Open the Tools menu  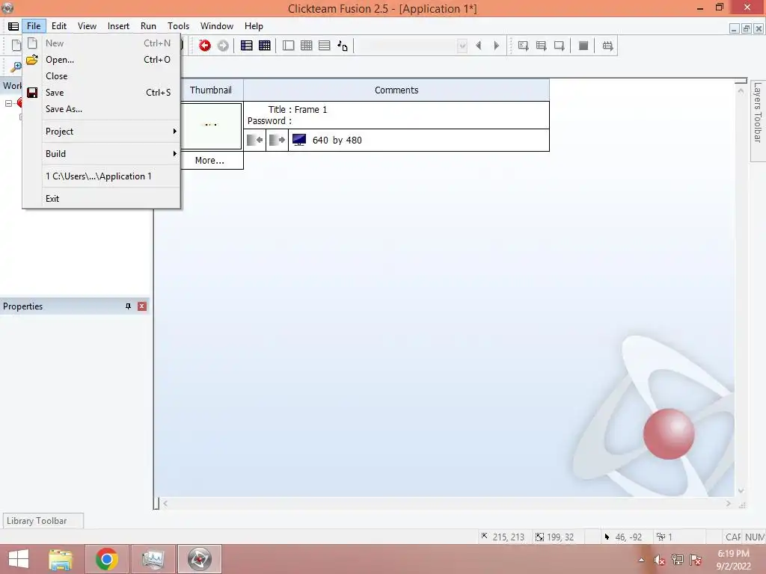(x=178, y=26)
